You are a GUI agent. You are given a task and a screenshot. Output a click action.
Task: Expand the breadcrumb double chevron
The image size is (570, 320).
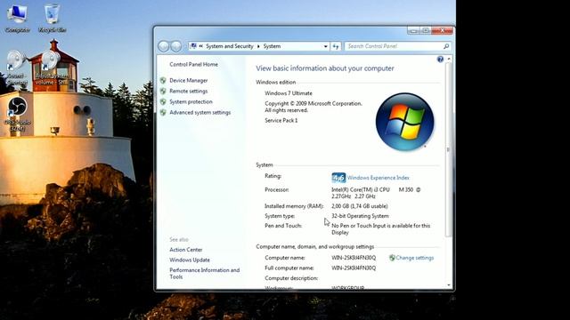(x=201, y=46)
